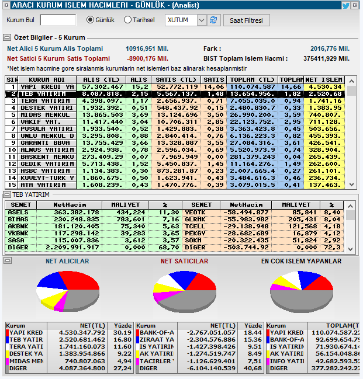Click magenta swatch beside MIDAS MEN legend
363x379 pixels.
click(7, 361)
